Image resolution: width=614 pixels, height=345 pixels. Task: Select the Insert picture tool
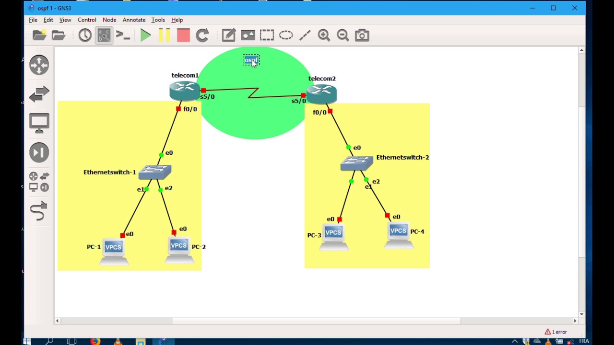(x=248, y=35)
